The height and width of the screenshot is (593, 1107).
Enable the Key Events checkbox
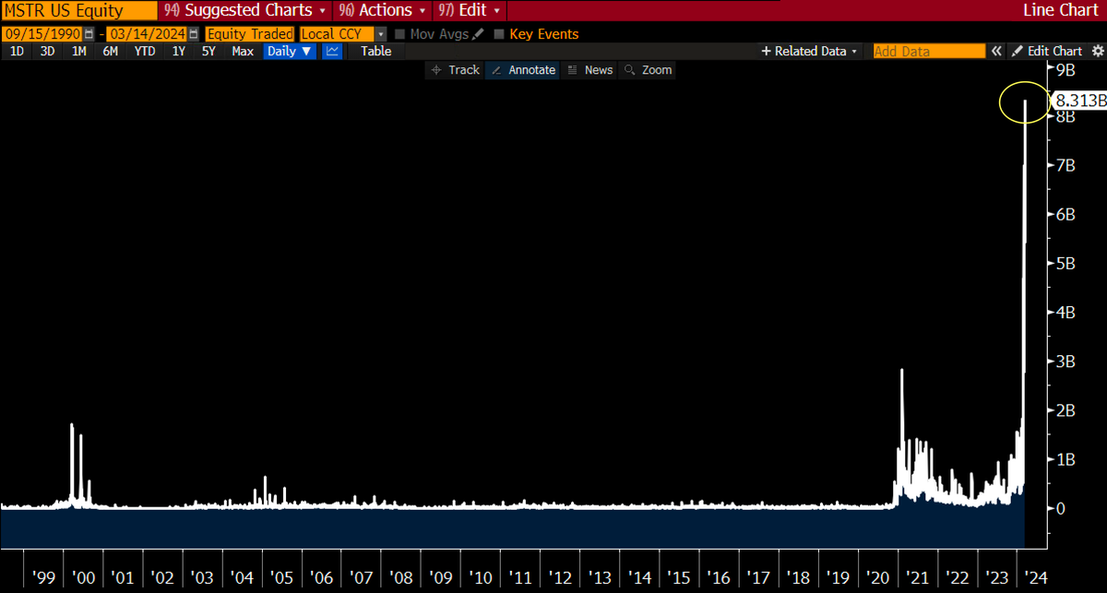coord(499,34)
